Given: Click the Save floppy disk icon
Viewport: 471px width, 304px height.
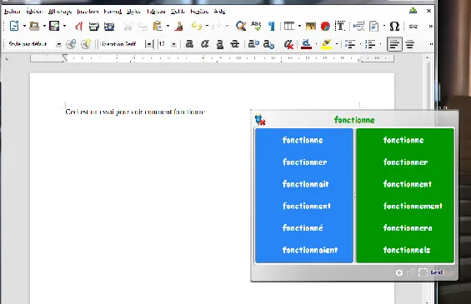Looking at the screenshot, I should [54, 26].
